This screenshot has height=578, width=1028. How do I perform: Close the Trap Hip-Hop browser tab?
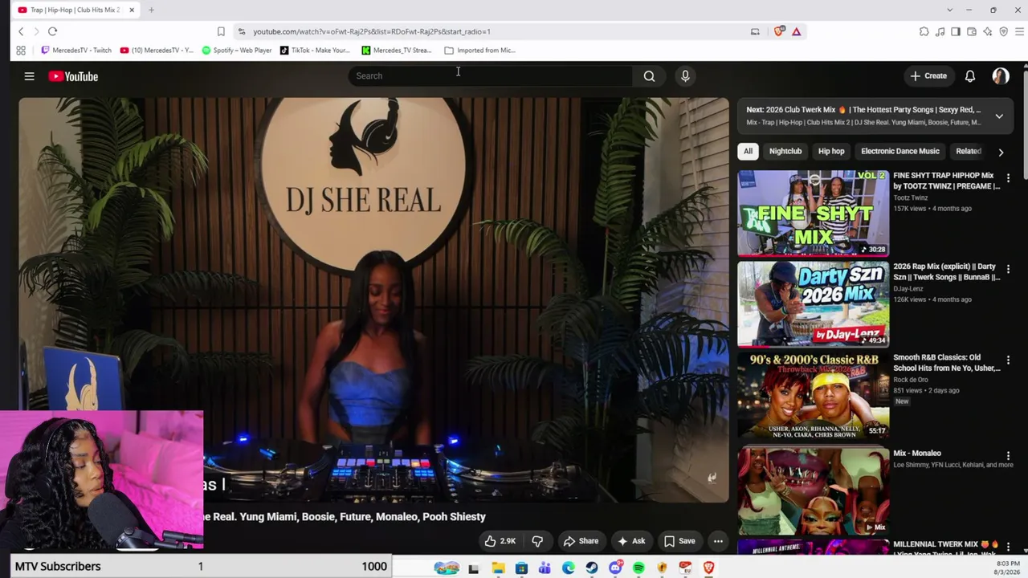click(x=132, y=10)
